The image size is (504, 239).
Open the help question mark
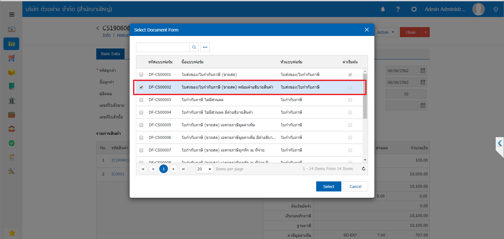[x=398, y=9]
